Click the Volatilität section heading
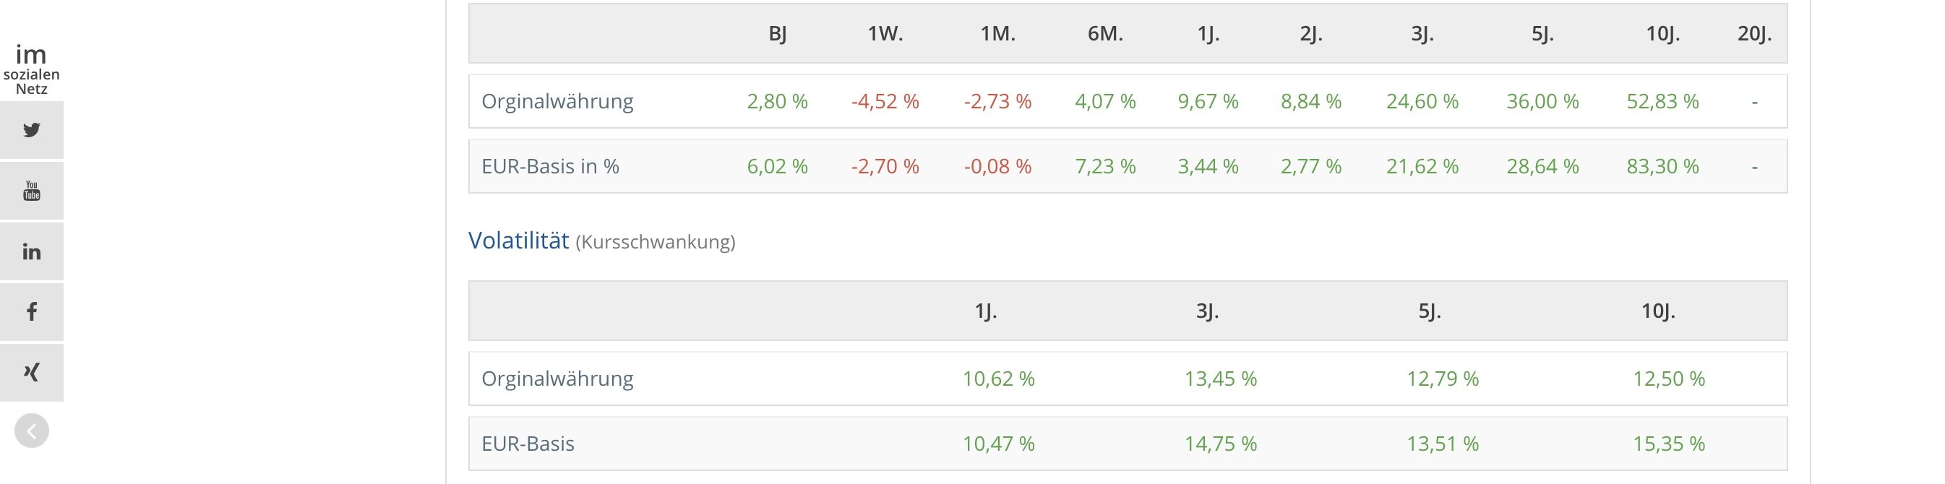 pyautogui.click(x=518, y=241)
